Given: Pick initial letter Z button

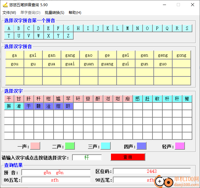Looking at the screenshot, I should click(68, 36).
